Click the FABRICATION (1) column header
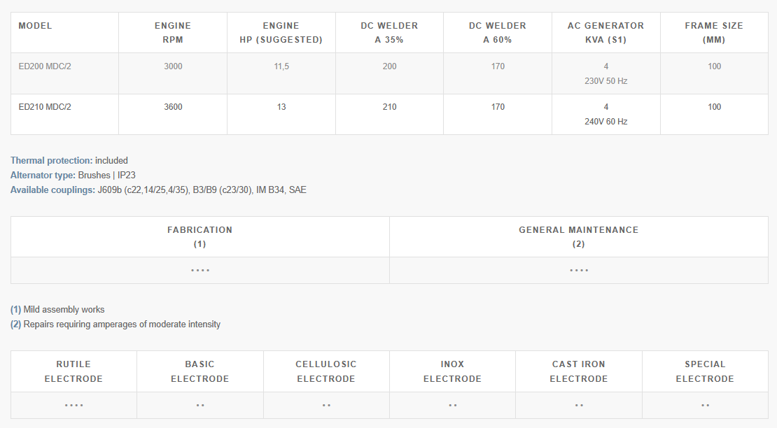Image resolution: width=777 pixels, height=428 pixels. [199, 237]
